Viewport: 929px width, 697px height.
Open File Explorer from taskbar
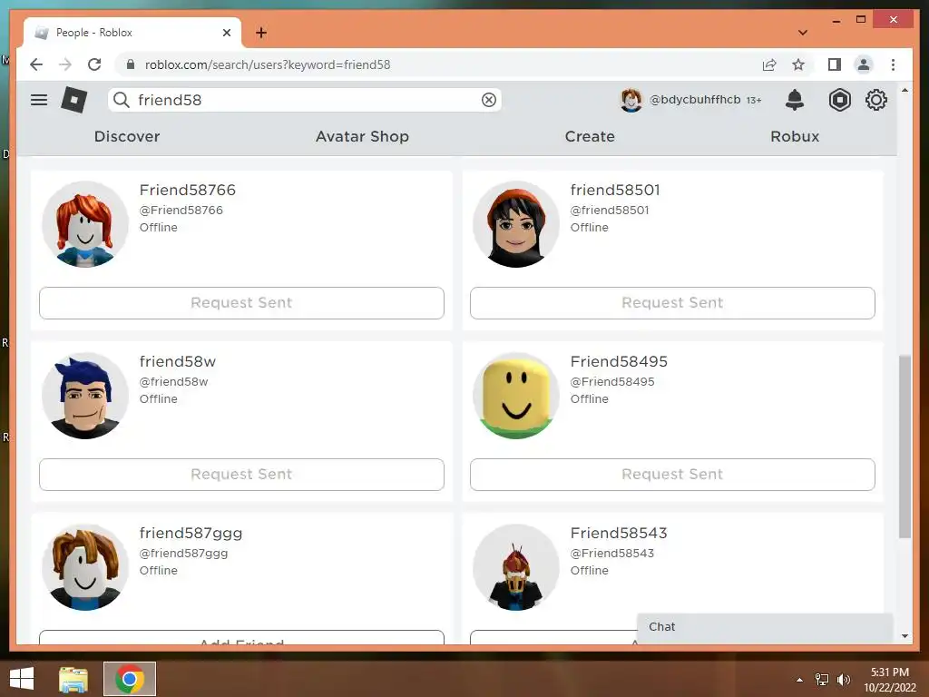[x=73, y=679]
